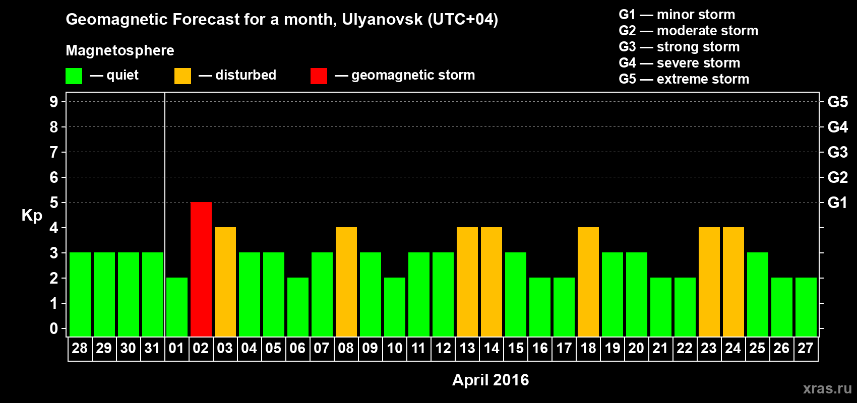Click the Kp axis value 5
The image size is (857, 403).
coord(54,203)
